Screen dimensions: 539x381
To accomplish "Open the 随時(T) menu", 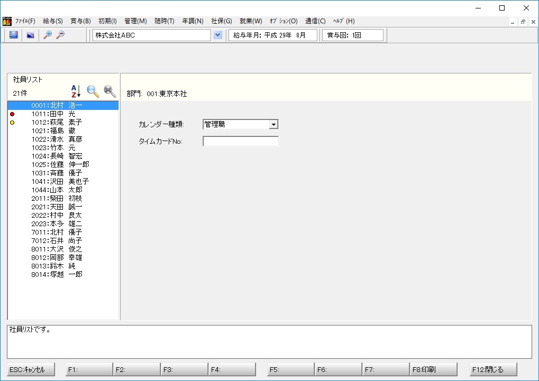I will (165, 21).
